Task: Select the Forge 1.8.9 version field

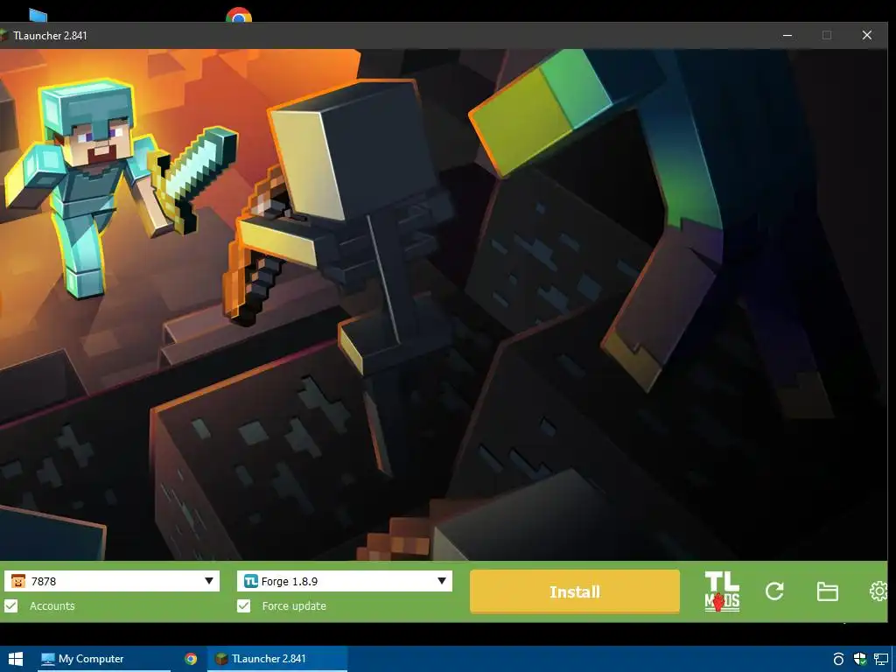Action: pos(344,581)
